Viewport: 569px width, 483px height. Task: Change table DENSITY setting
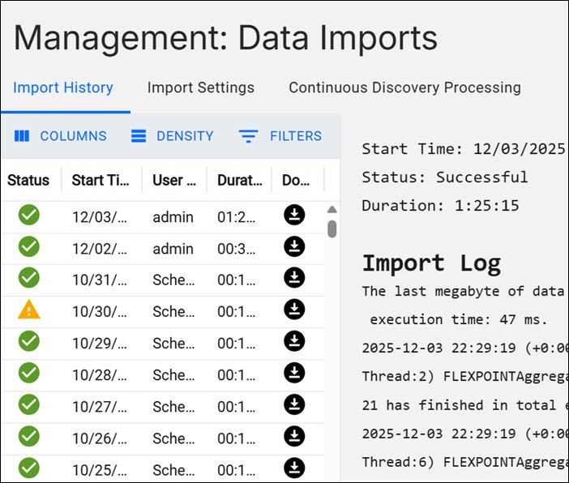pos(173,136)
